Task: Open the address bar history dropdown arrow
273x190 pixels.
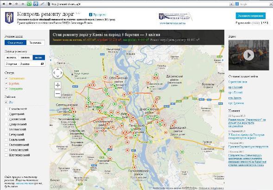Action: [x=231, y=4]
